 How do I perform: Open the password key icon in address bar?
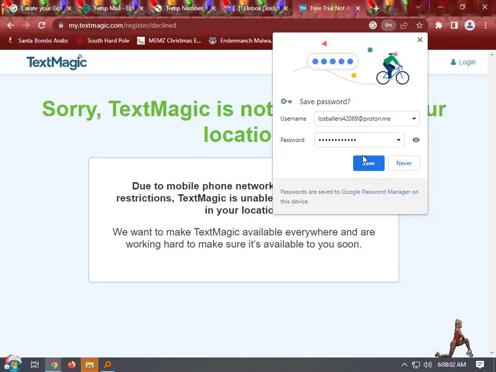pos(388,25)
